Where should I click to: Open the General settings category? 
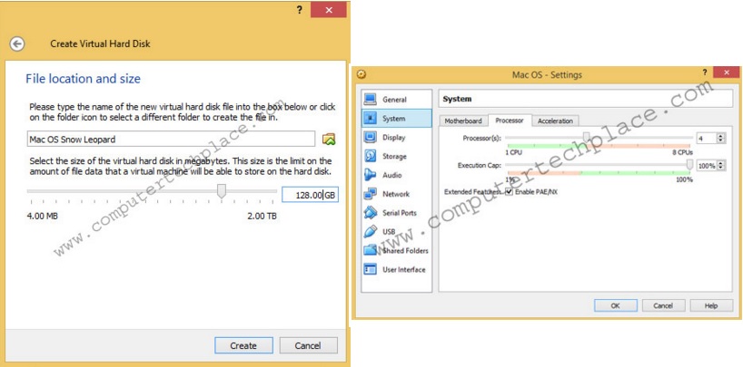(x=397, y=100)
